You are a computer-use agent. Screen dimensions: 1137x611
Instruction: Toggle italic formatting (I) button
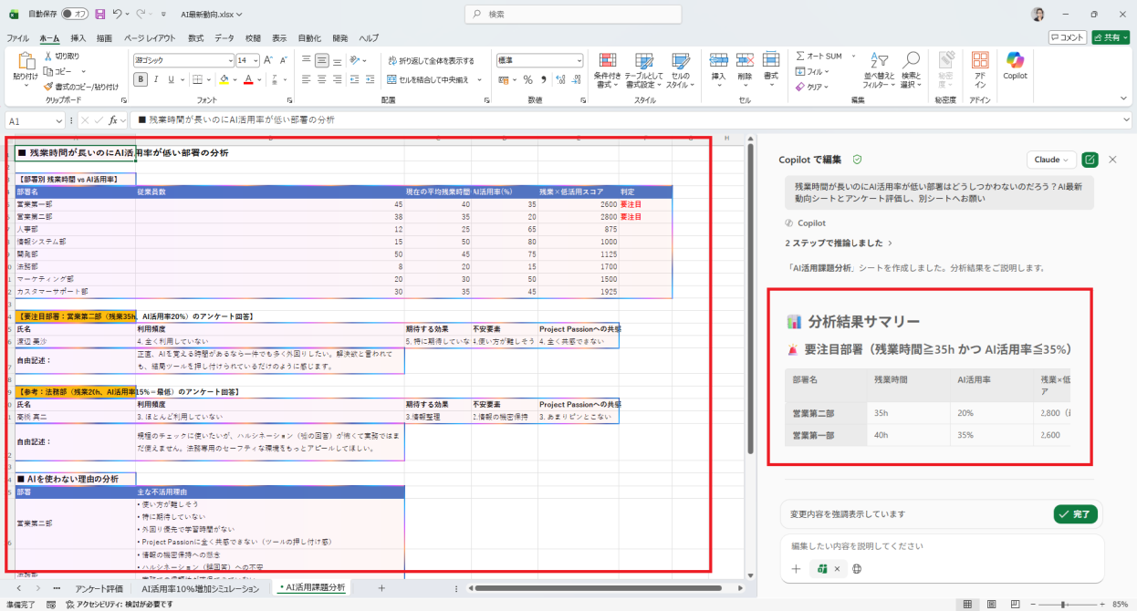click(157, 79)
